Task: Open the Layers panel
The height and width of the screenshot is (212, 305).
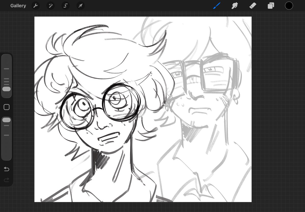Action: [x=271, y=6]
